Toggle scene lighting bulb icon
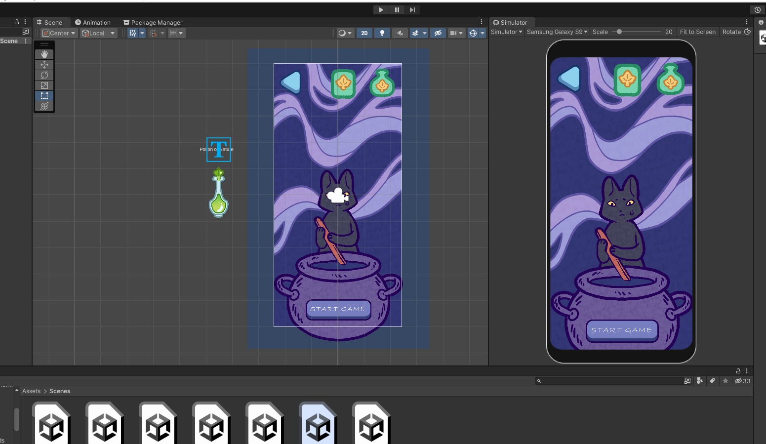The height and width of the screenshot is (444, 766). coord(382,33)
